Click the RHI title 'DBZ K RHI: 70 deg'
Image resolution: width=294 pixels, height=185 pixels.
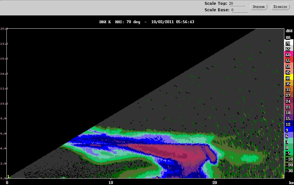click(120, 22)
